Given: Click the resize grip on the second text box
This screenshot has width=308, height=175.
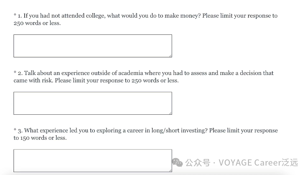Looking at the screenshot, I should [x=170, y=112].
